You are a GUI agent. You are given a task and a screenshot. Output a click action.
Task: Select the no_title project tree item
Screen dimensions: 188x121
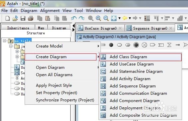coord(23,41)
